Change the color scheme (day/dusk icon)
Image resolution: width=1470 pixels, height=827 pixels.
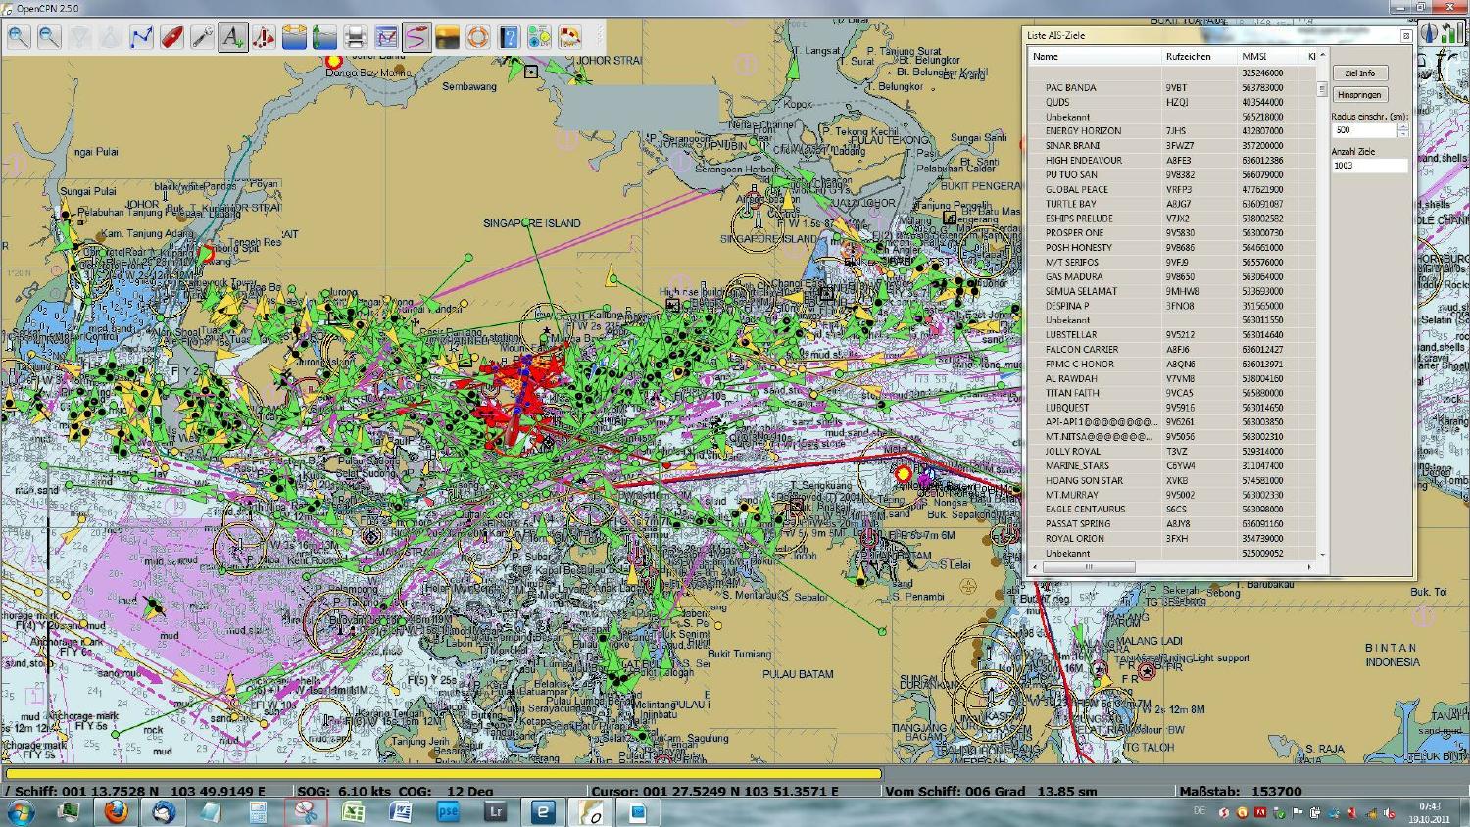[447, 38]
